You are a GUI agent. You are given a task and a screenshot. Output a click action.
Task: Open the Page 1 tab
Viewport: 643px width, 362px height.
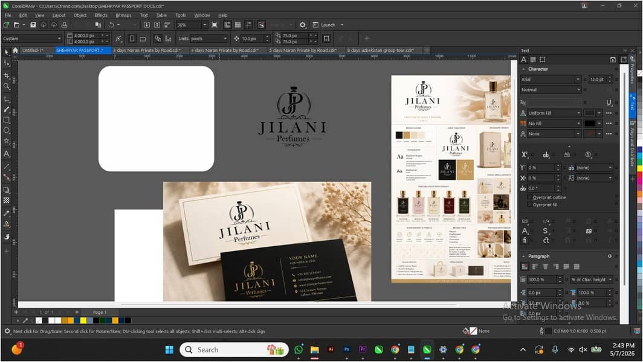pyautogui.click(x=99, y=312)
